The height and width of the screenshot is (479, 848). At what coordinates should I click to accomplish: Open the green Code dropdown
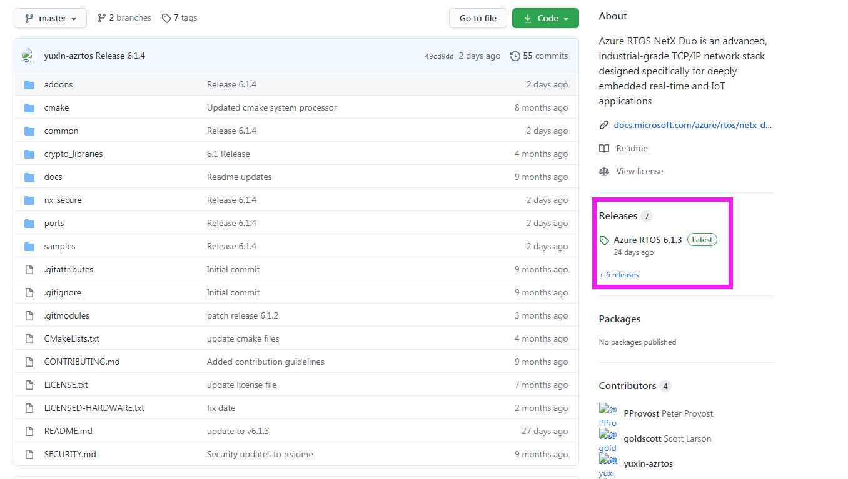[545, 18]
